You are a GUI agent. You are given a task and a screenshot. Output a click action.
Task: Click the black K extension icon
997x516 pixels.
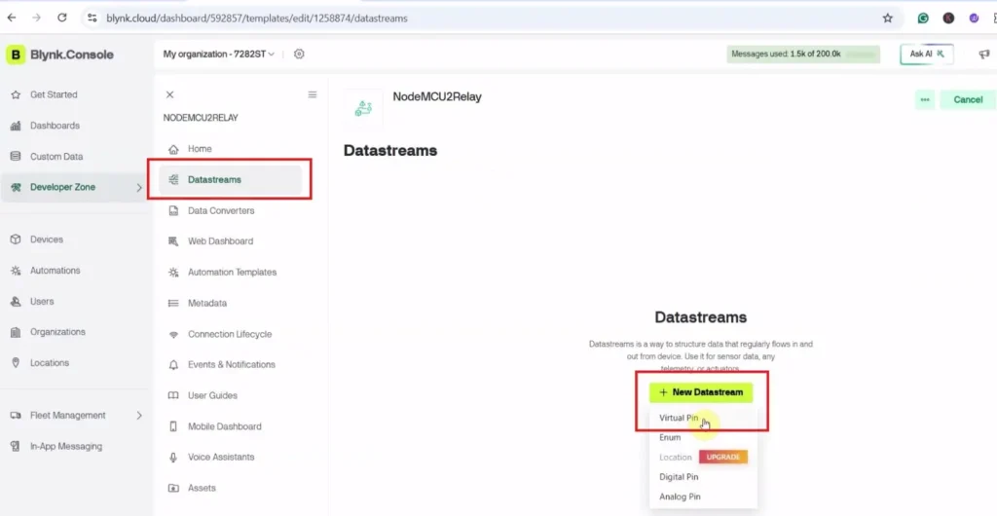tap(948, 18)
